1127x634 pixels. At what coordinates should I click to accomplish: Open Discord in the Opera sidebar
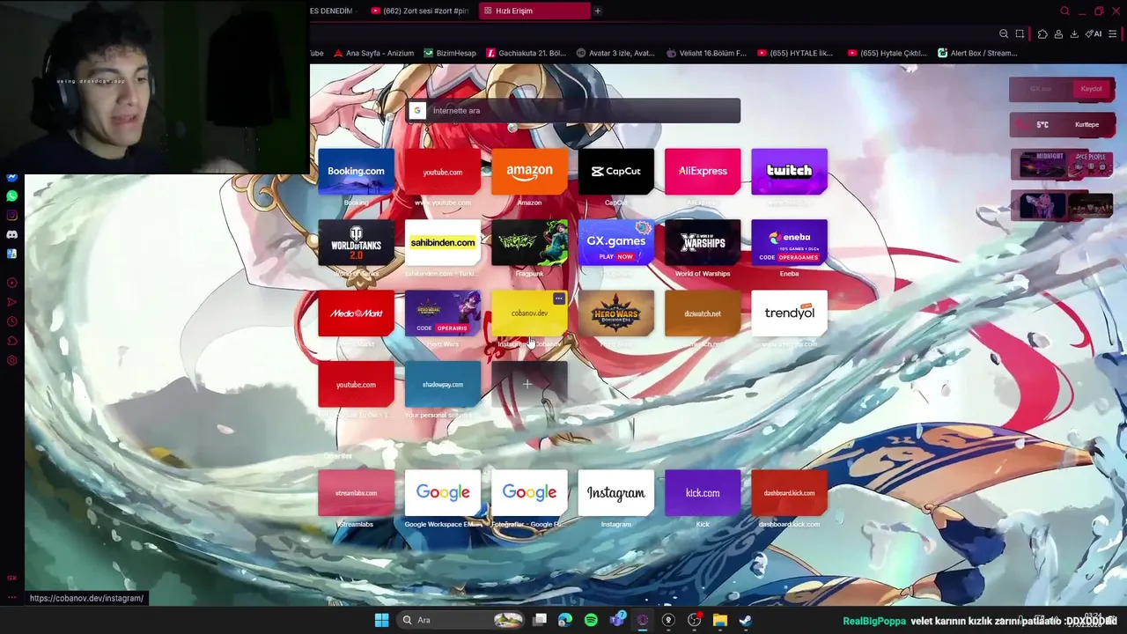pos(11,234)
